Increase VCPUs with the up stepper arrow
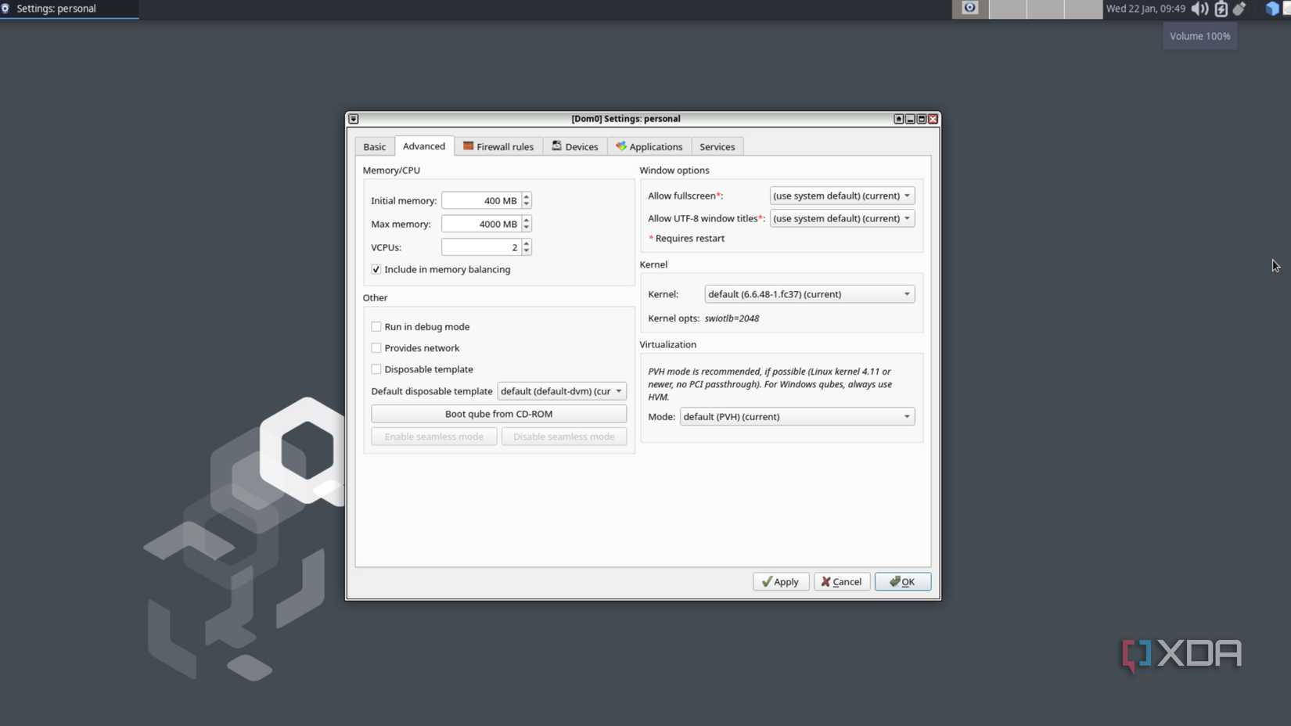The width and height of the screenshot is (1291, 726). pyautogui.click(x=526, y=243)
